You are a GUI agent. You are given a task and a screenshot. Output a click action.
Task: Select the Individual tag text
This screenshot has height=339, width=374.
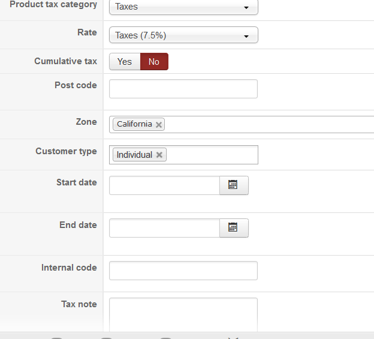[134, 155]
